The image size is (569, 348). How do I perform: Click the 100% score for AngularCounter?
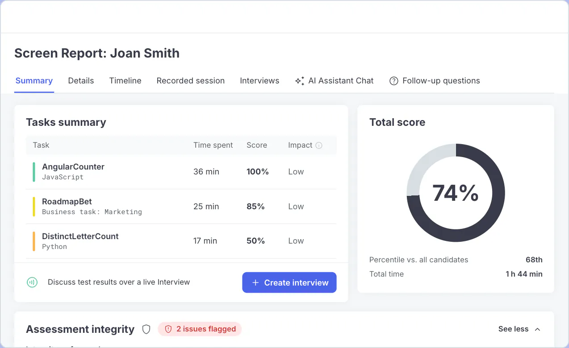tap(258, 172)
